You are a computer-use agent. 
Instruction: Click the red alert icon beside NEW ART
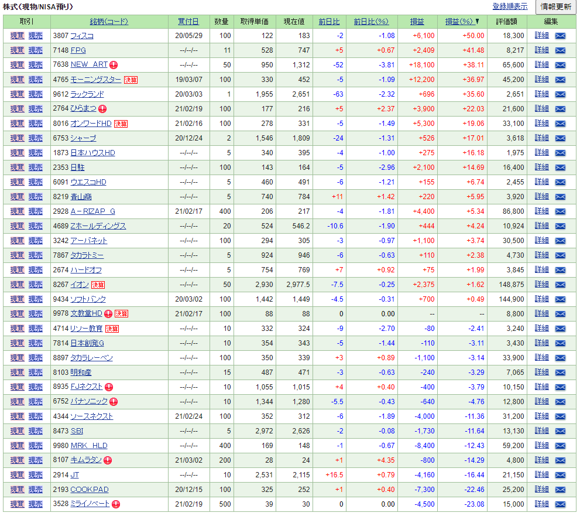click(x=114, y=65)
